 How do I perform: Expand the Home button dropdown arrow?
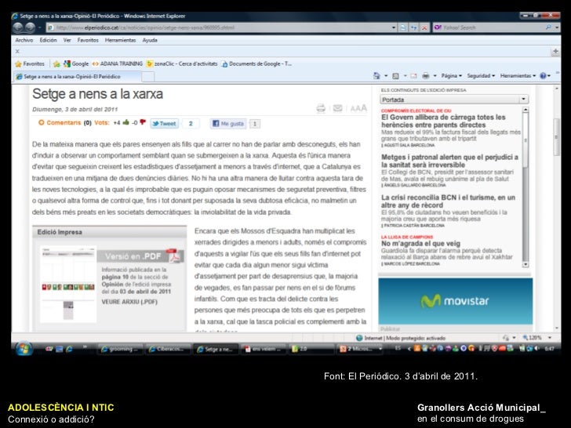(x=386, y=76)
